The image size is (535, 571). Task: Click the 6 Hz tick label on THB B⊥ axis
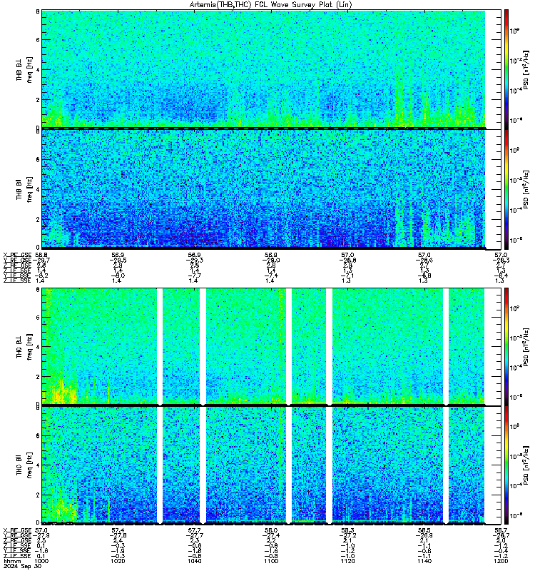point(38,40)
